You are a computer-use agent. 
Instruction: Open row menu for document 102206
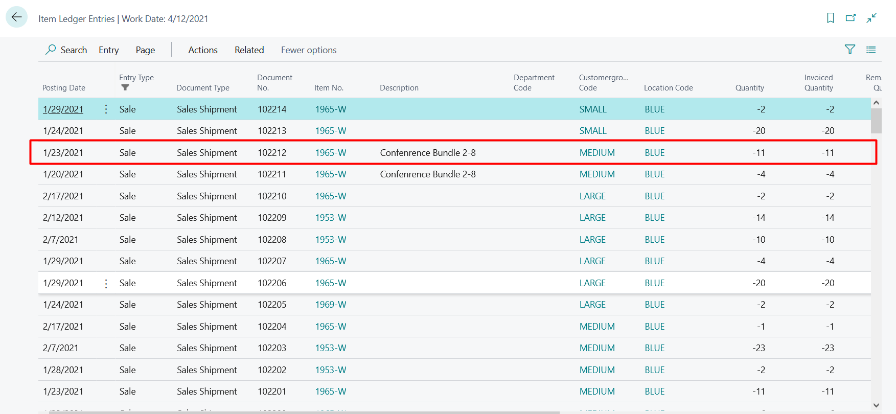(x=106, y=283)
